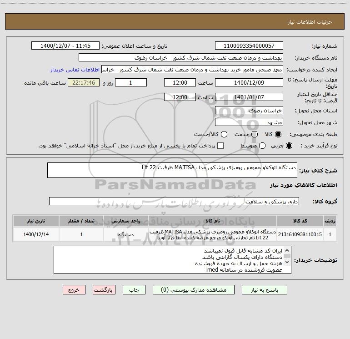This screenshot has width=350, height=339.
Task: Click the general description text area
Action: click(x=172, y=170)
